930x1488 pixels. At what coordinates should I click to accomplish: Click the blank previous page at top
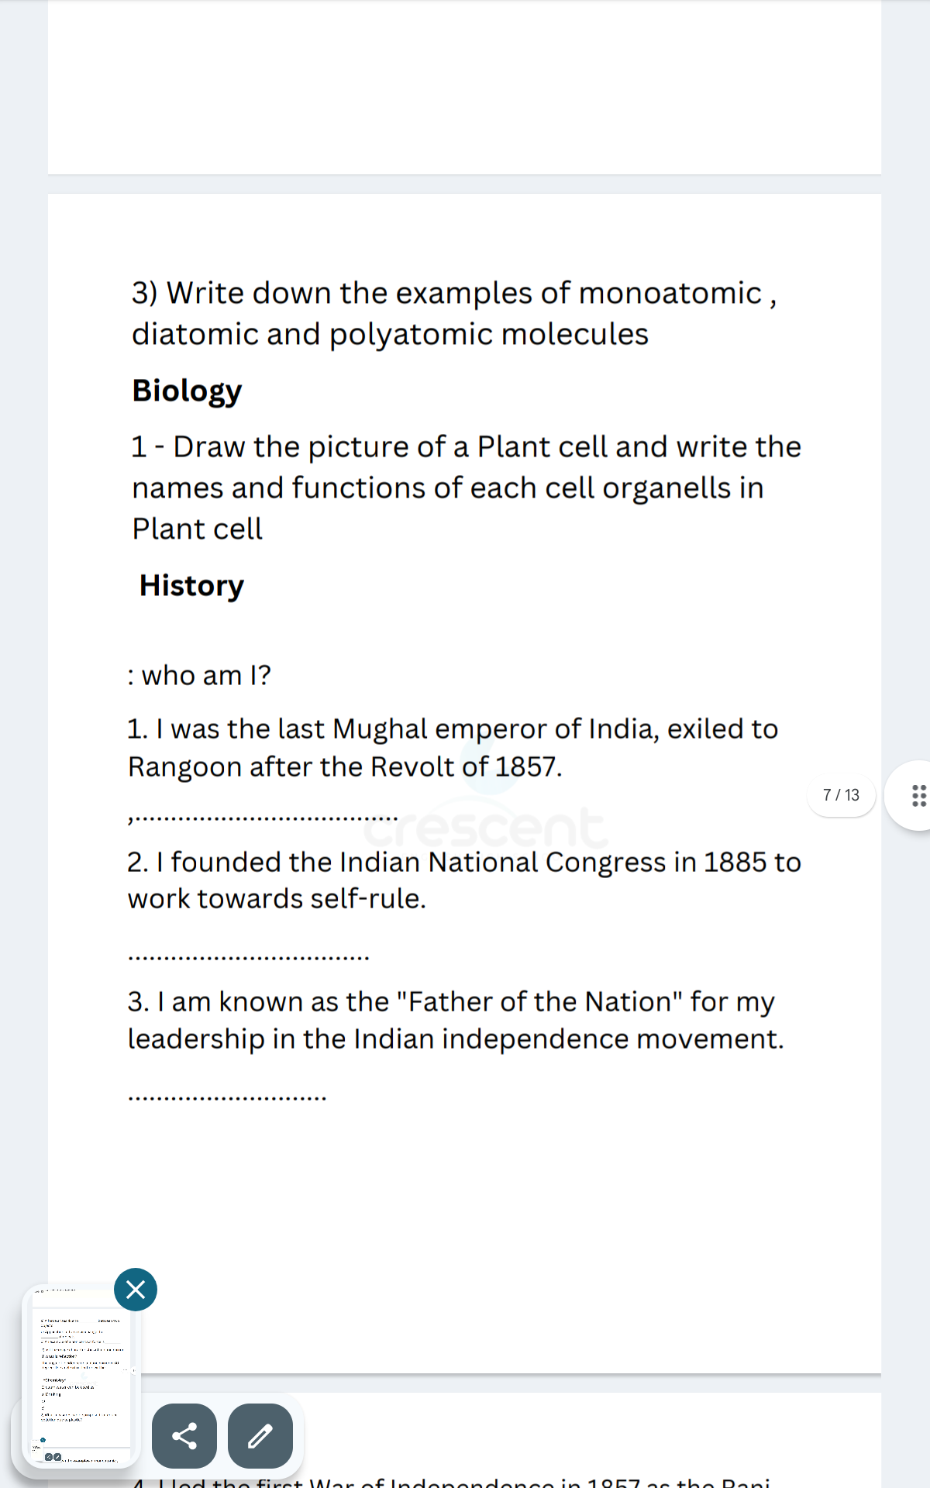pos(465,85)
